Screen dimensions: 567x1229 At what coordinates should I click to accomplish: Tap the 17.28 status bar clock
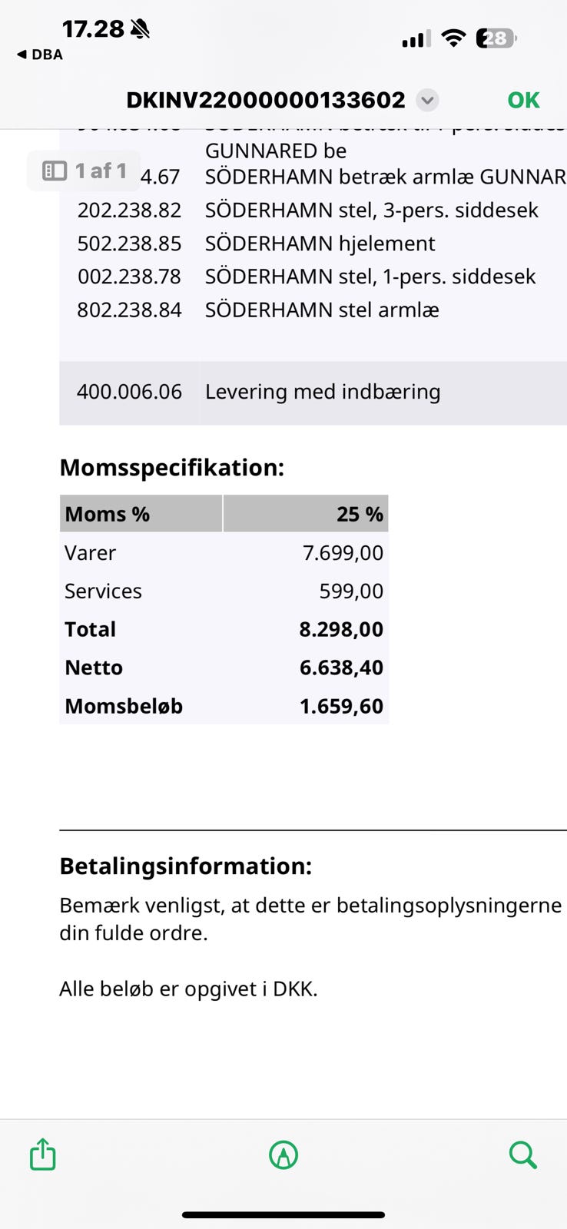coord(93,29)
